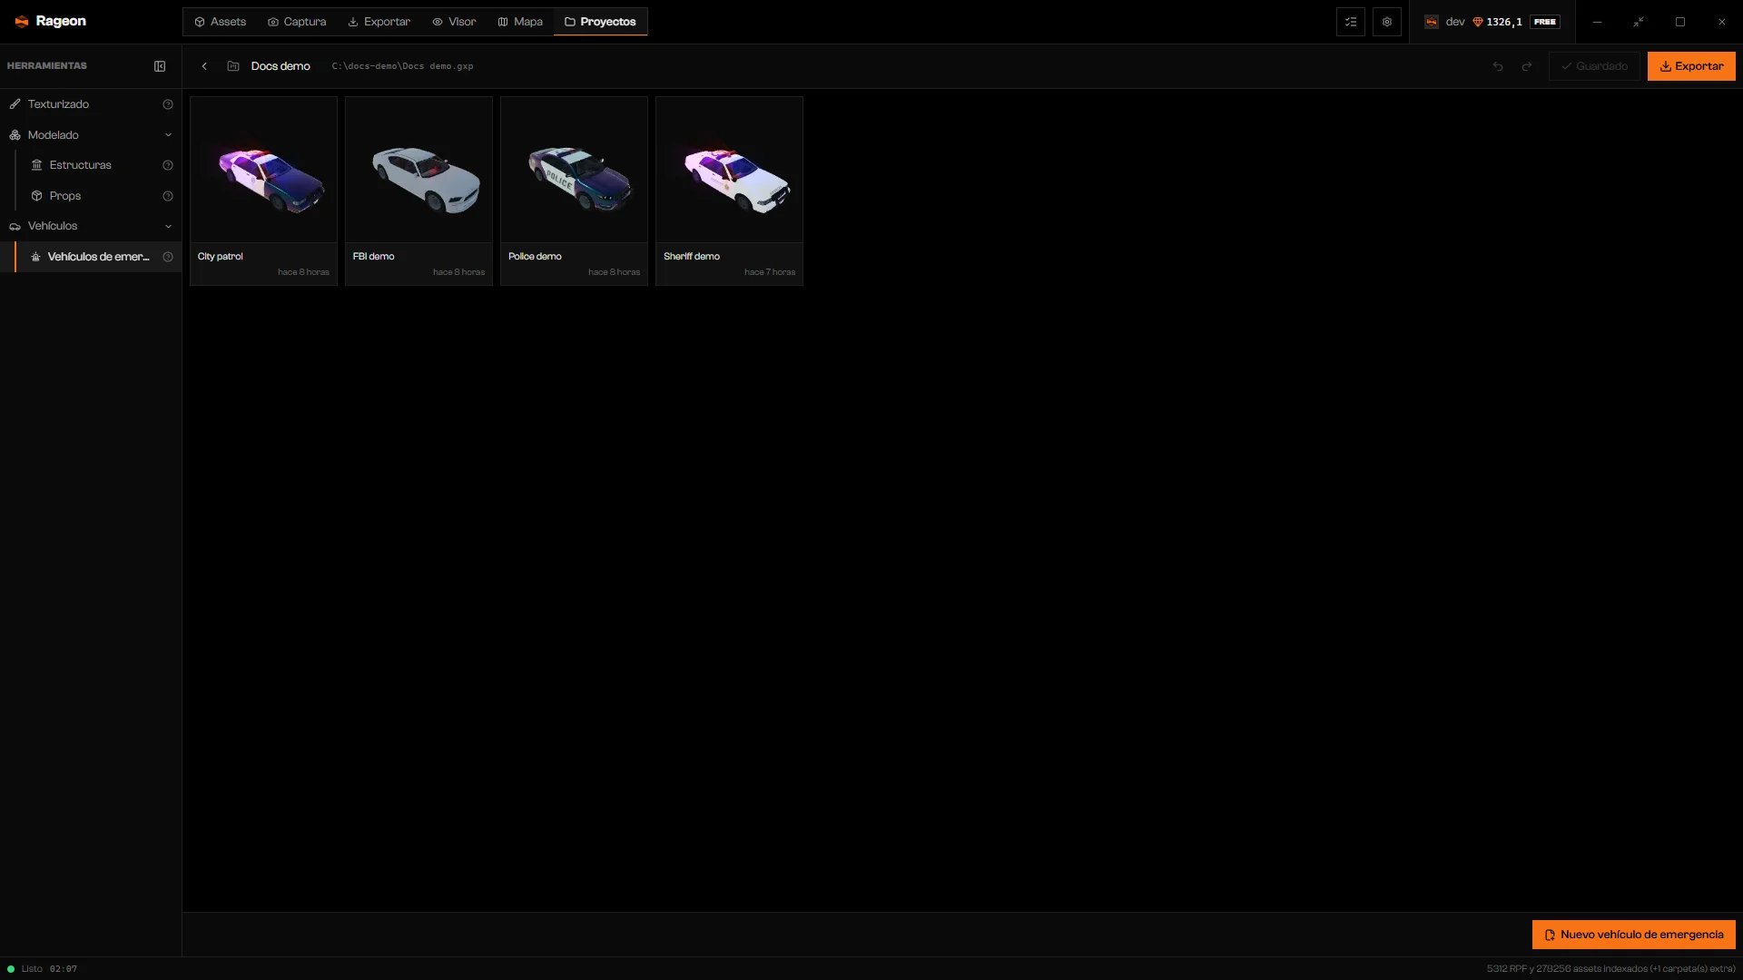The height and width of the screenshot is (980, 1743).
Task: Select Estructuras under Modelado
Action: 80,165
